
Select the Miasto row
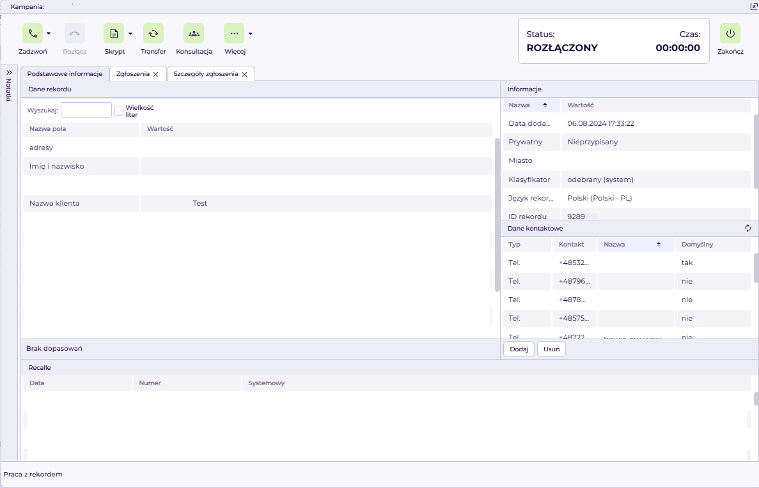point(627,160)
